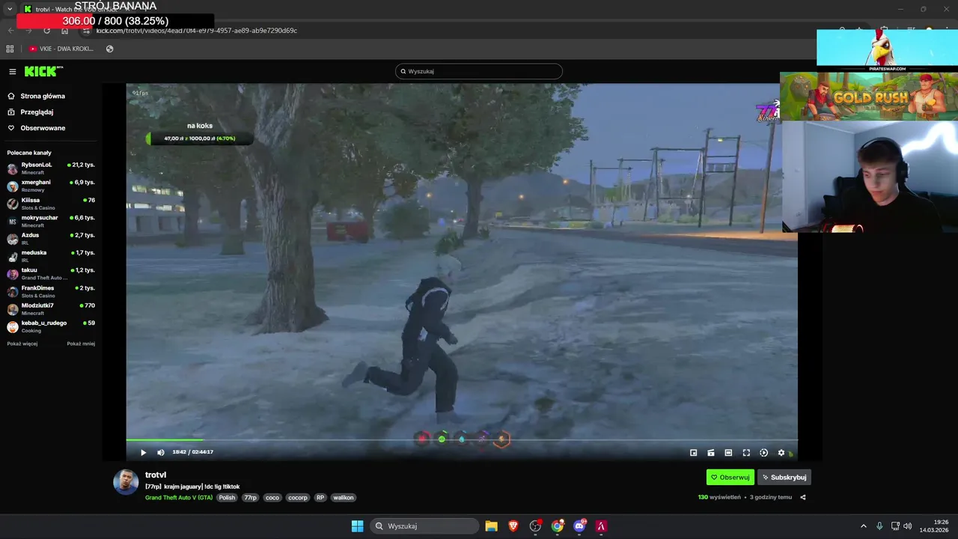
Task: Select the walikon tag
Action: pos(344,497)
